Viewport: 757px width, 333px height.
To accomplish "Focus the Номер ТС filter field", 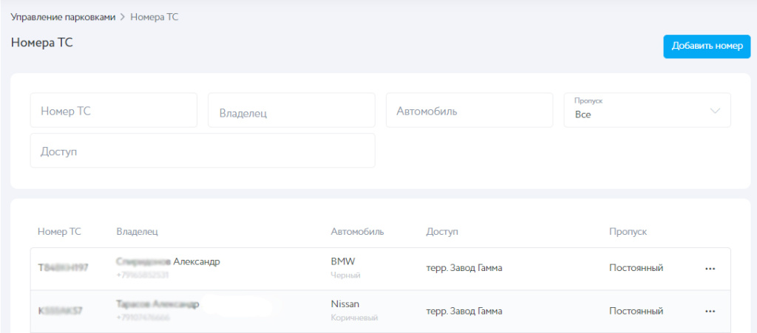I will [x=114, y=110].
